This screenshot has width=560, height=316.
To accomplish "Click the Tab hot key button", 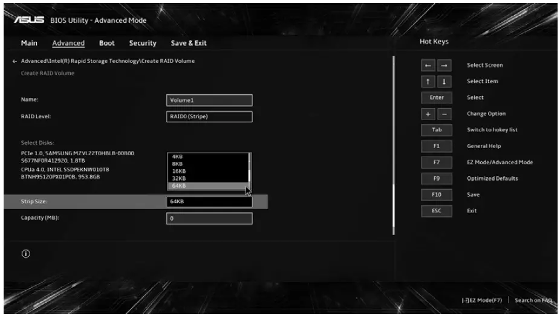I will 437,130.
